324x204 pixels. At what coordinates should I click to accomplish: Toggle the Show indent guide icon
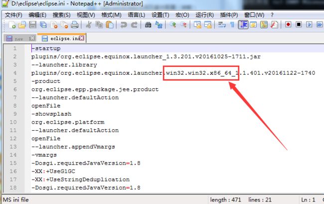(x=243, y=25)
